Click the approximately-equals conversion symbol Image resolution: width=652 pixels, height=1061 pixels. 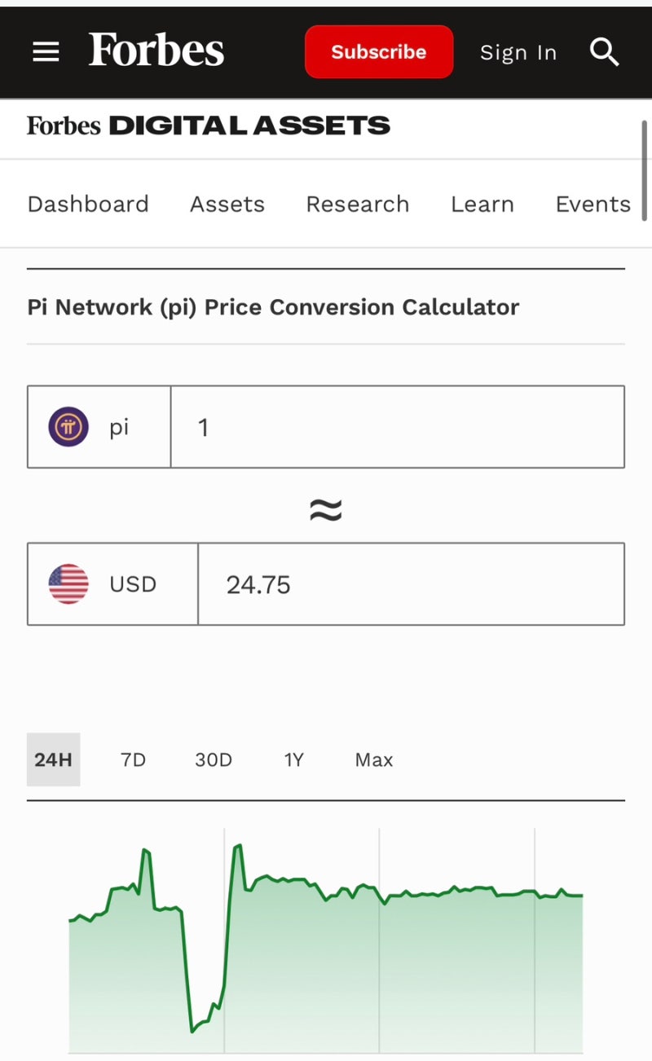pos(326,510)
